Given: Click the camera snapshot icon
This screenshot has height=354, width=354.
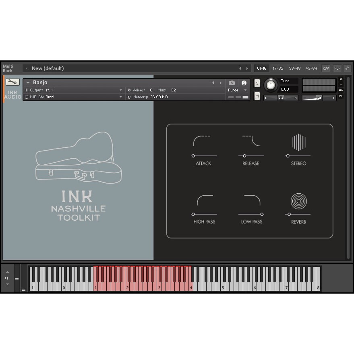Looking at the screenshot, I should coord(232,83).
